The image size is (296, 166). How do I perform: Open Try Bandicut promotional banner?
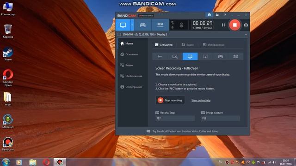(x=183, y=131)
